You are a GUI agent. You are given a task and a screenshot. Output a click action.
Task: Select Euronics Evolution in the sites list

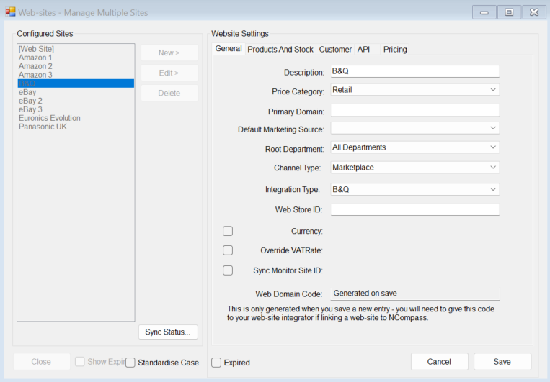pos(50,118)
